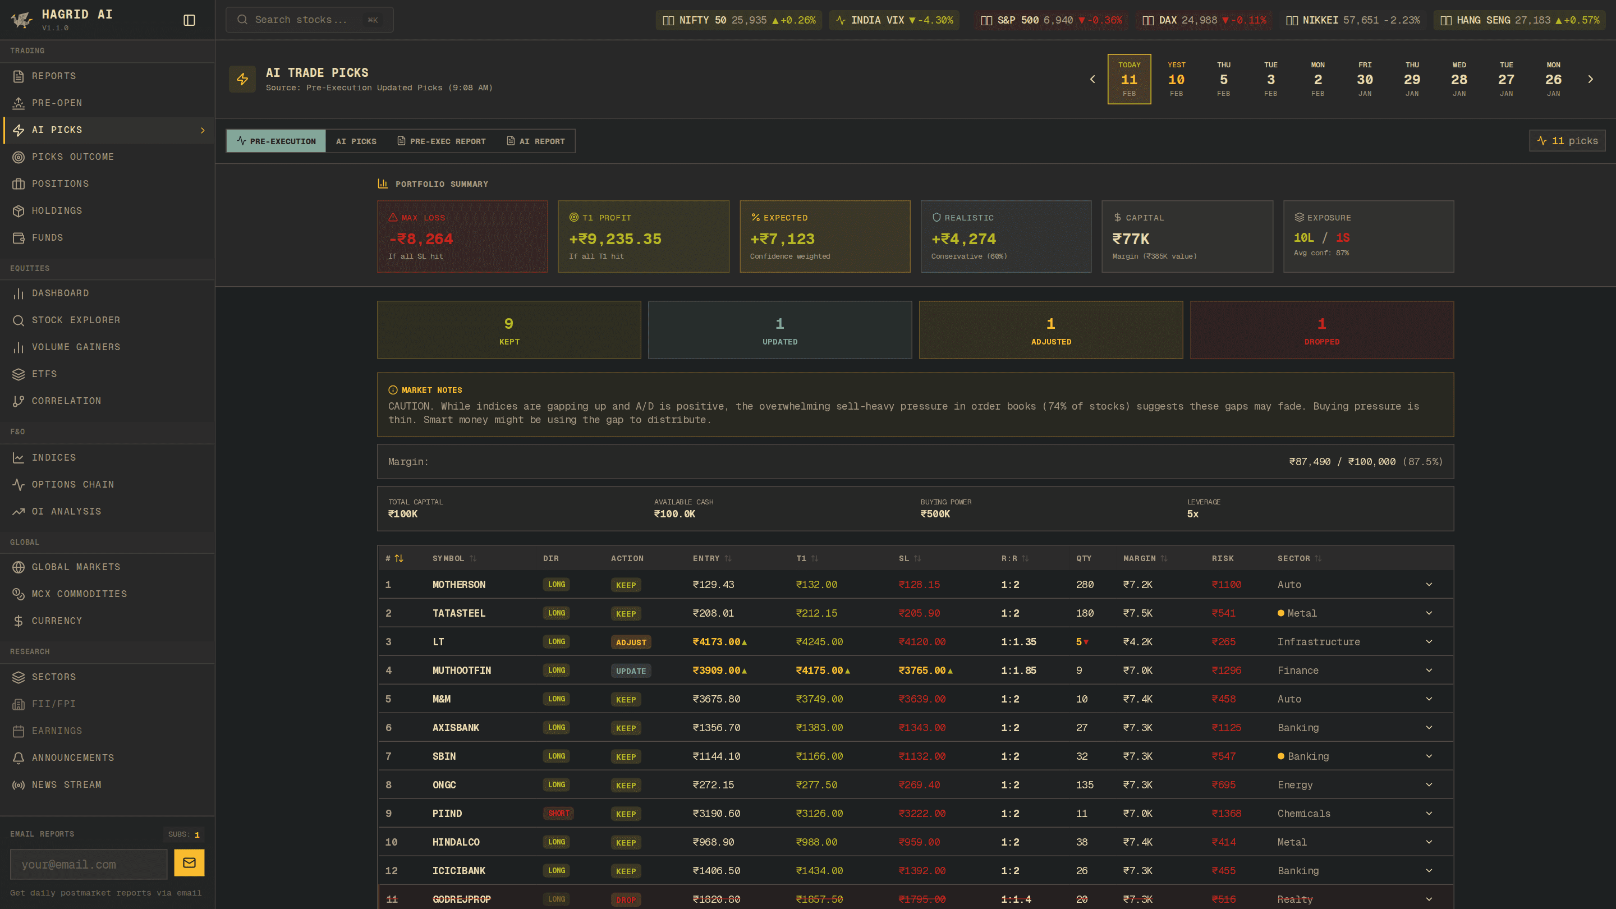This screenshot has height=909, width=1616.
Task: Go to next dates with right arrow
Action: point(1590,79)
